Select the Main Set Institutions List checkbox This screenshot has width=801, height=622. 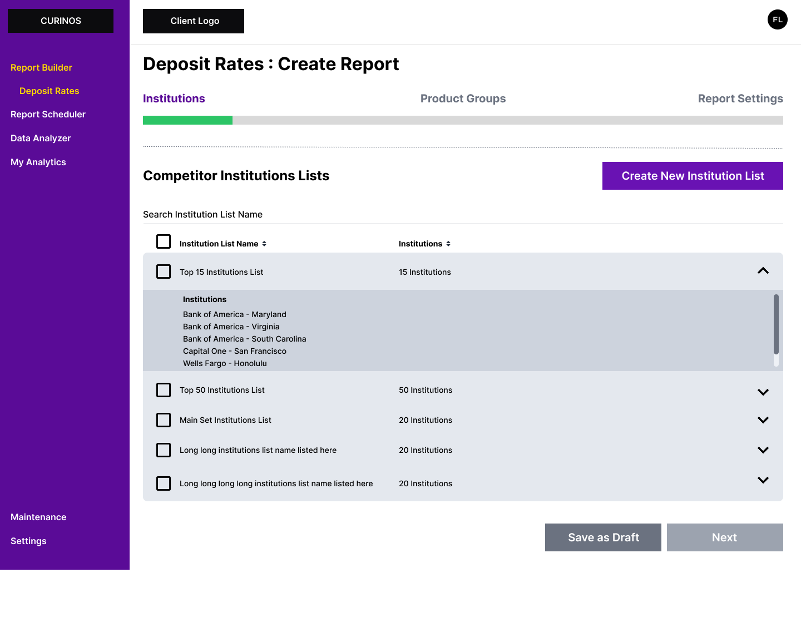[164, 420]
